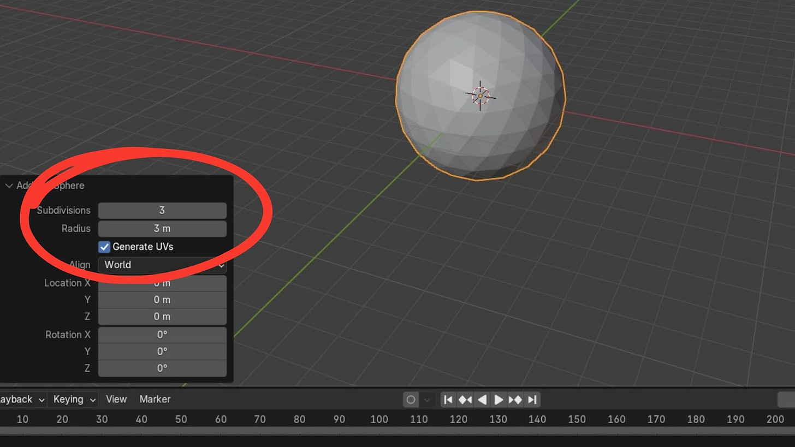
Task: Jump to the first frame endpoint
Action: click(448, 400)
